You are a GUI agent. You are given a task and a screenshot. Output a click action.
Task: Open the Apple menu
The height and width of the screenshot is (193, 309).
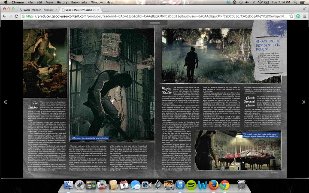[x=6, y=2]
